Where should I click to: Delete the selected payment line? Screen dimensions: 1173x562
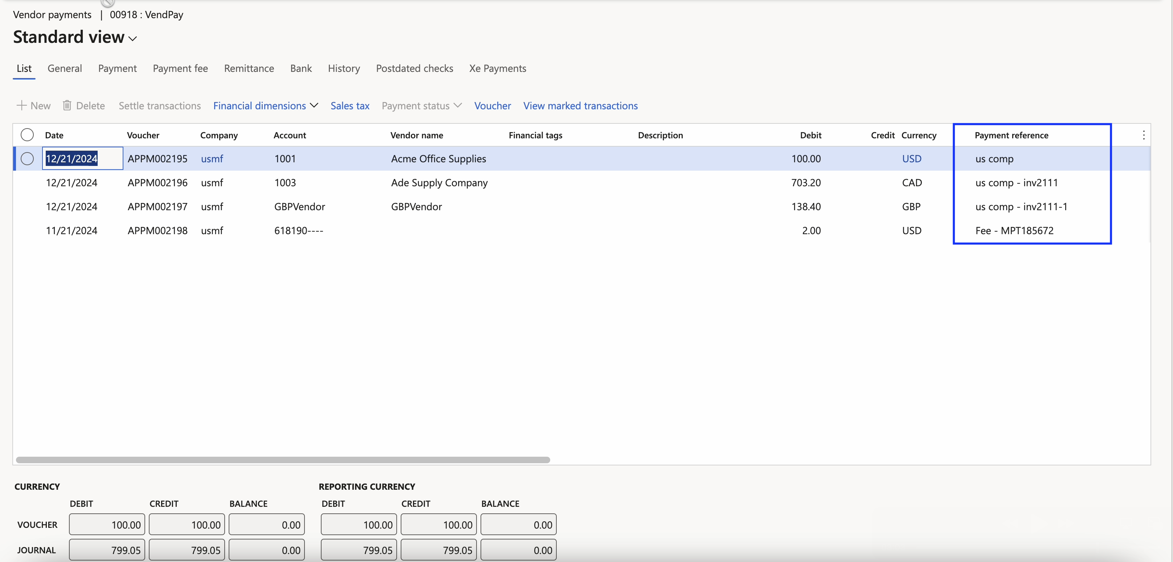point(84,105)
